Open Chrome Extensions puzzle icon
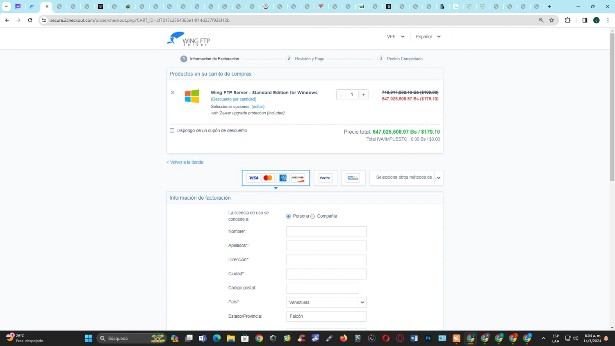 point(568,20)
